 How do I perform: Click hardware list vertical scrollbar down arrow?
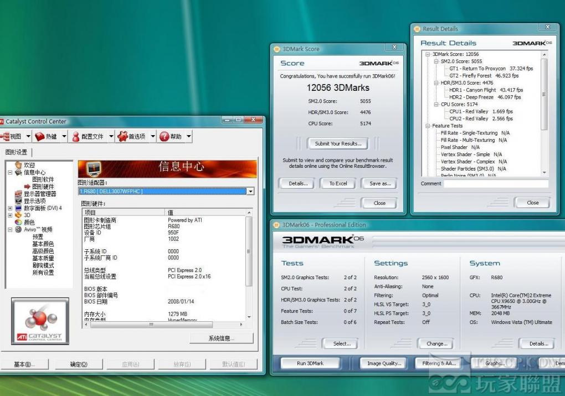(x=249, y=317)
